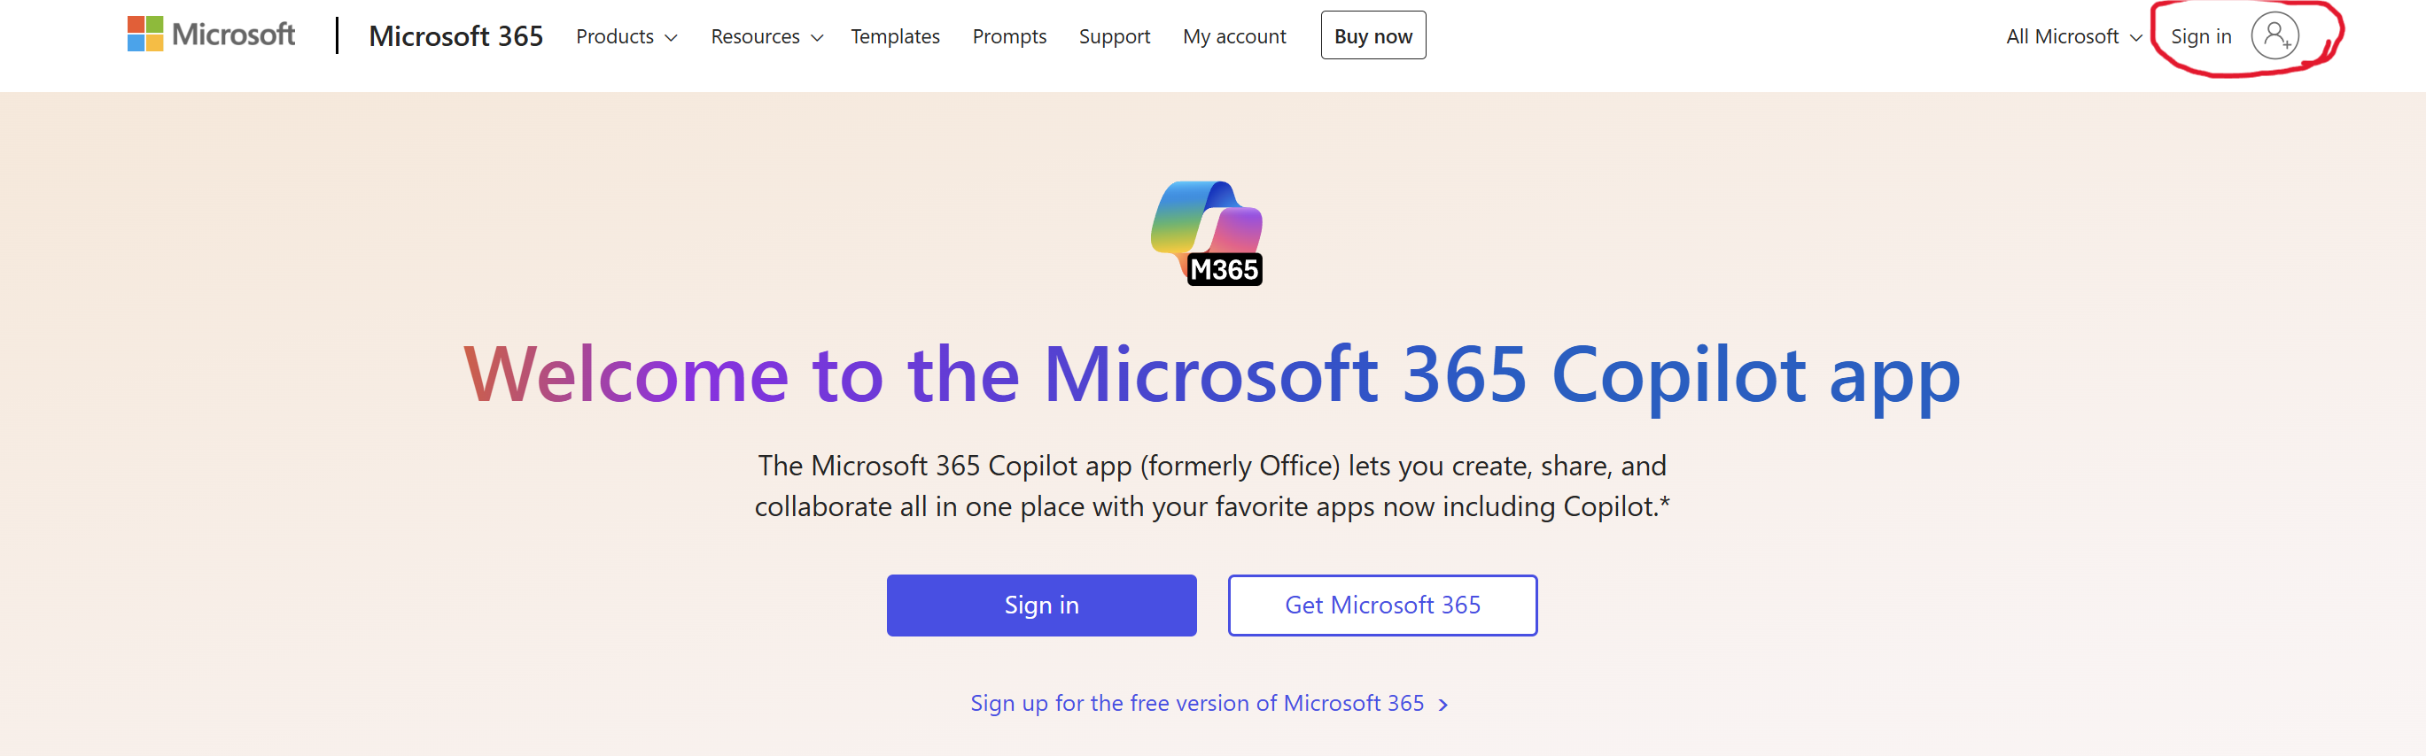This screenshot has width=2426, height=756.
Task: Click the Get Microsoft 365 button
Action: [1382, 606]
